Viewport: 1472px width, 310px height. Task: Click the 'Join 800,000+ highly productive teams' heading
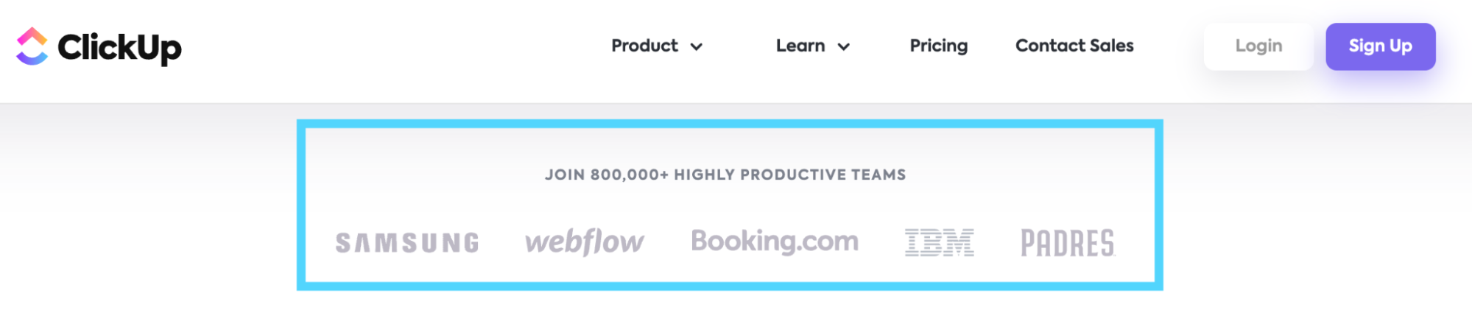click(725, 175)
